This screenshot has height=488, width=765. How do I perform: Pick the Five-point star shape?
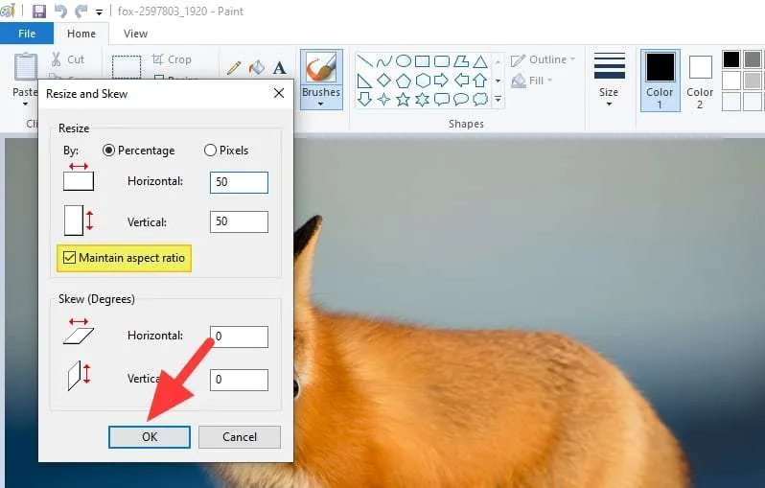pyautogui.click(x=403, y=99)
